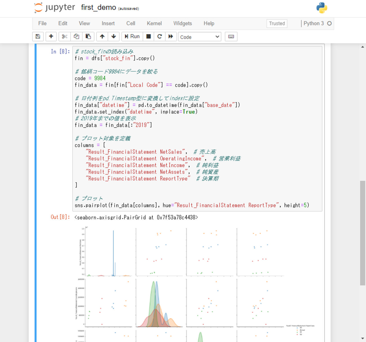Open the Kernel menu
Image resolution: width=366 pixels, height=342 pixels.
point(154,24)
